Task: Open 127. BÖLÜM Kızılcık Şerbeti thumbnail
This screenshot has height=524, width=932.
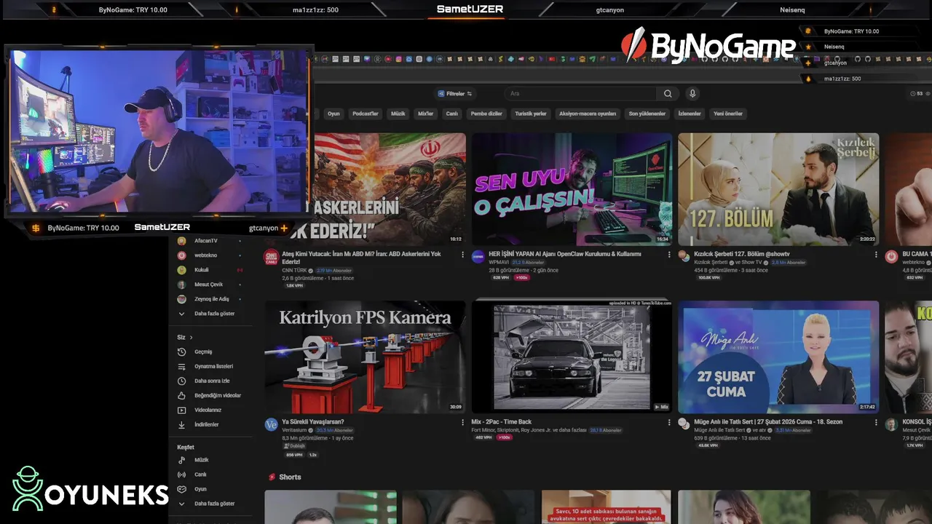Action: click(778, 189)
